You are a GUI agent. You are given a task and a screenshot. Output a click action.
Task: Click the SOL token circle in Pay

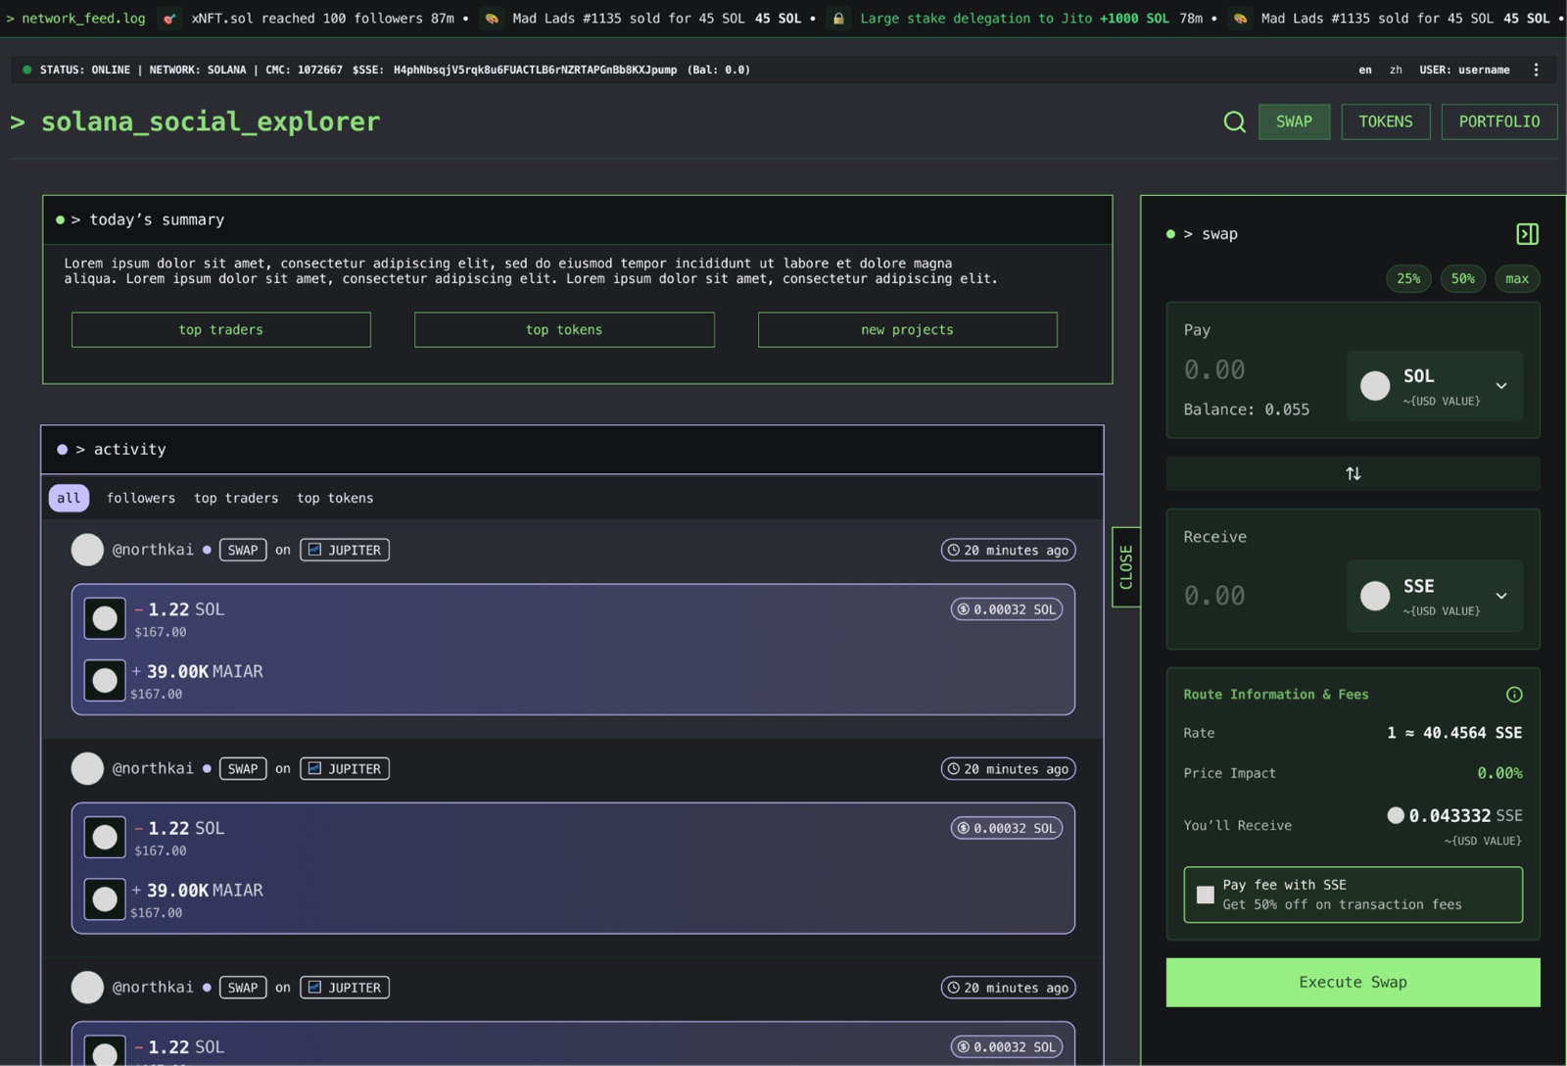[x=1375, y=386]
